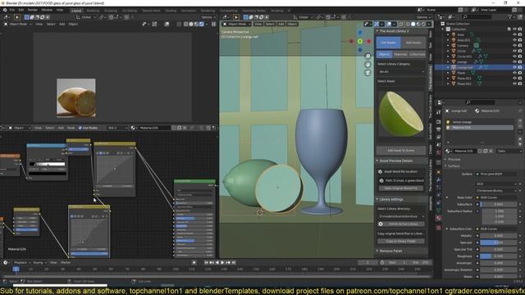
Task: Open Output properties tab icon
Action: [438, 129]
